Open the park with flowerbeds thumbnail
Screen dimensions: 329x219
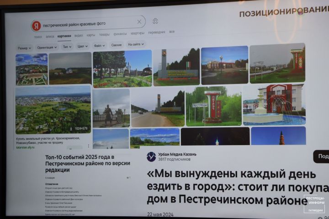click(x=122, y=69)
